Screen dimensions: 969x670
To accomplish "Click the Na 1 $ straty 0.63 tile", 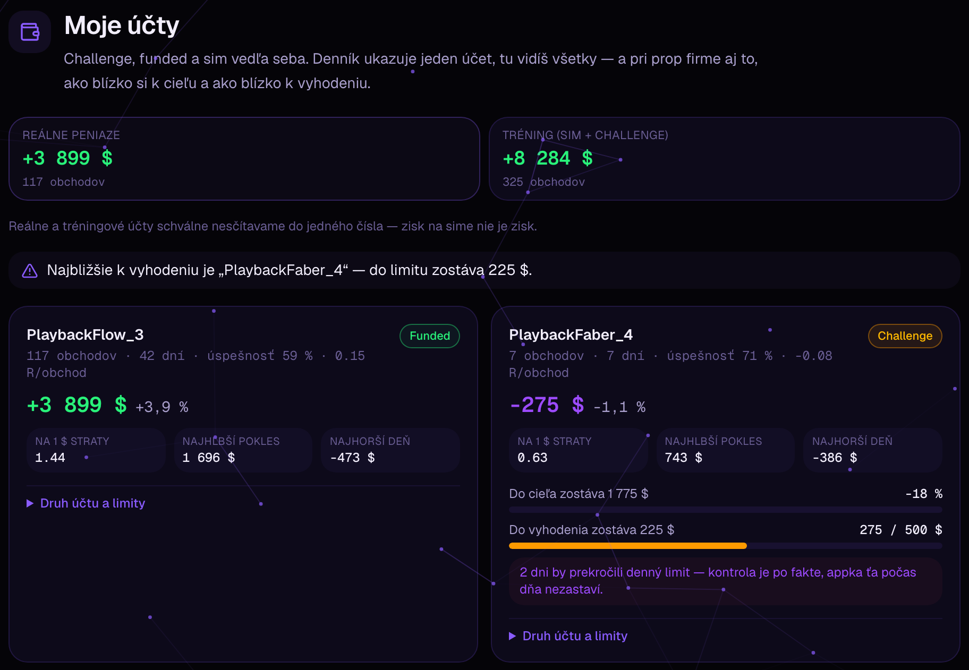I will tap(579, 450).
